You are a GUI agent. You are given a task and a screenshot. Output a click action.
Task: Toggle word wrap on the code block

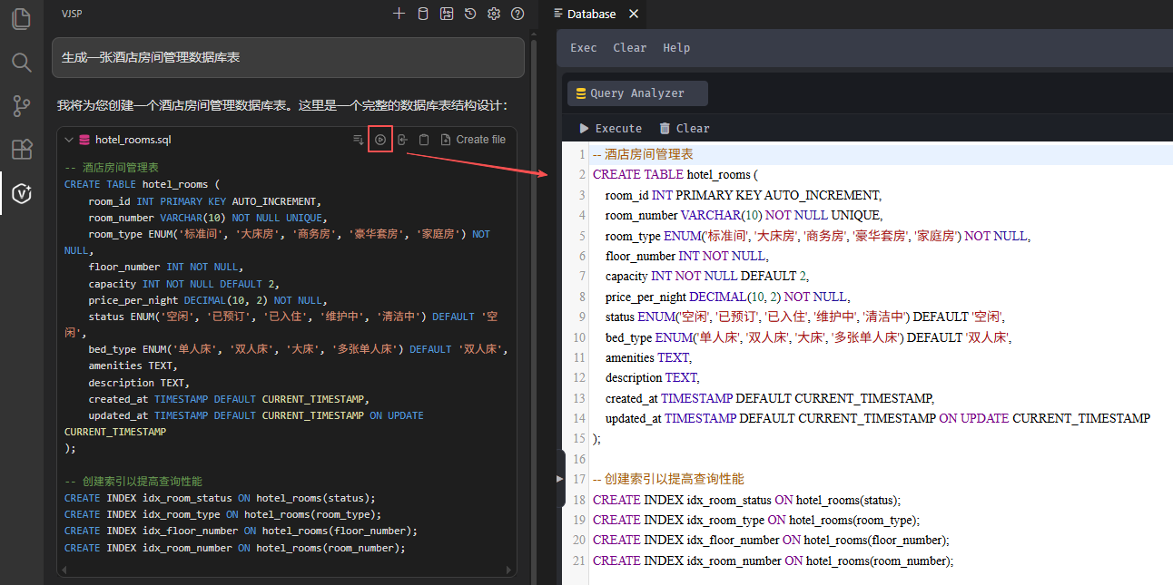point(359,140)
